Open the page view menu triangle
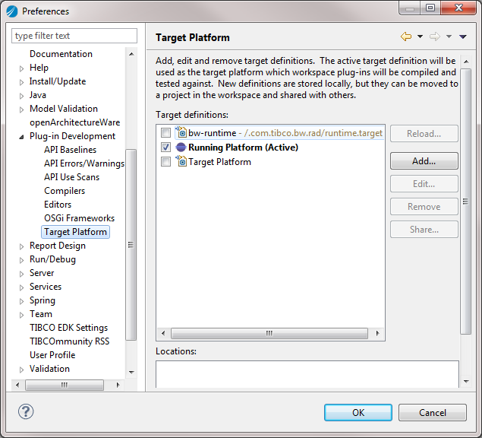The height and width of the screenshot is (438, 482). pyautogui.click(x=463, y=36)
